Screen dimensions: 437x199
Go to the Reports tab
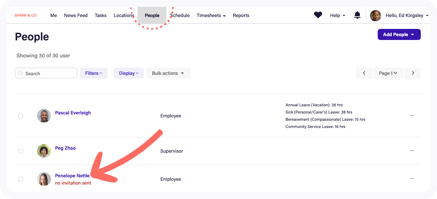(241, 16)
